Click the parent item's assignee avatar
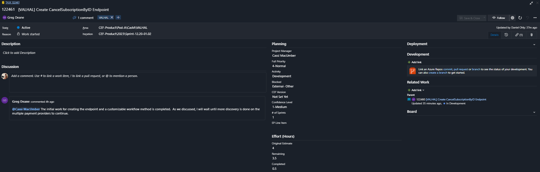Screen dimensions: 540x172 413,99
